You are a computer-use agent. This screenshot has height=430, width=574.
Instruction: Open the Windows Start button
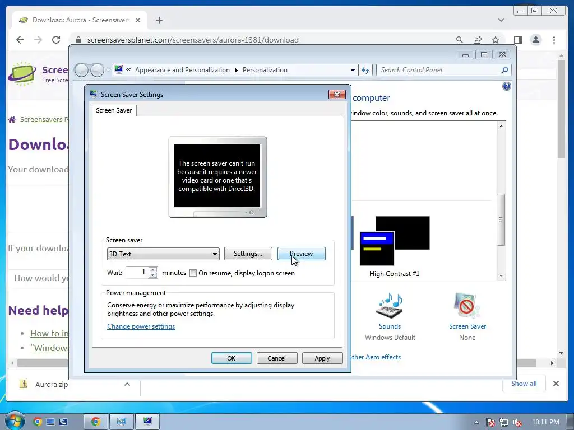click(15, 421)
